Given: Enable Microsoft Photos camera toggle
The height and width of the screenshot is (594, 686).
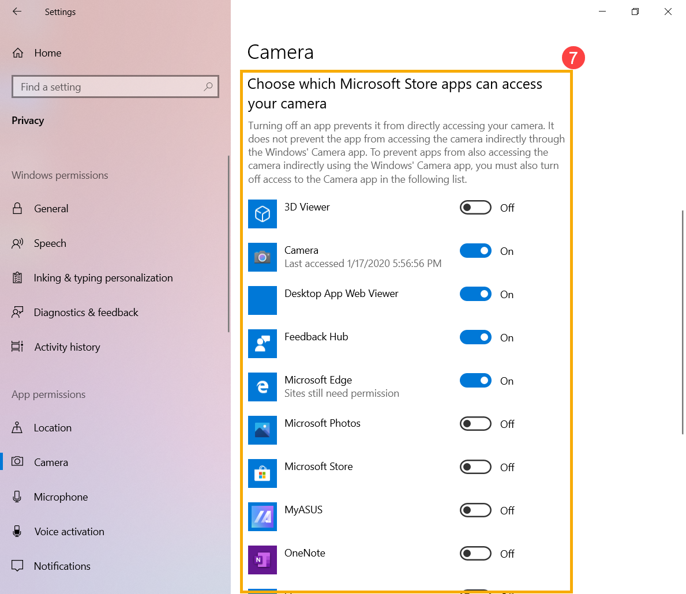Looking at the screenshot, I should (x=475, y=423).
